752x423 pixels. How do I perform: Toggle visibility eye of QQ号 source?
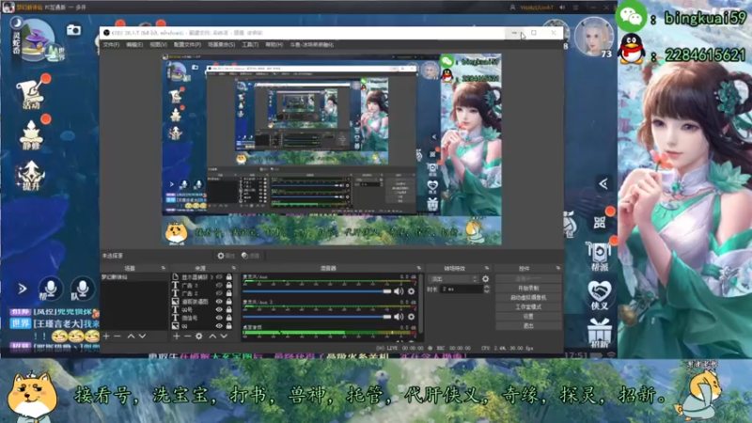coord(219,310)
